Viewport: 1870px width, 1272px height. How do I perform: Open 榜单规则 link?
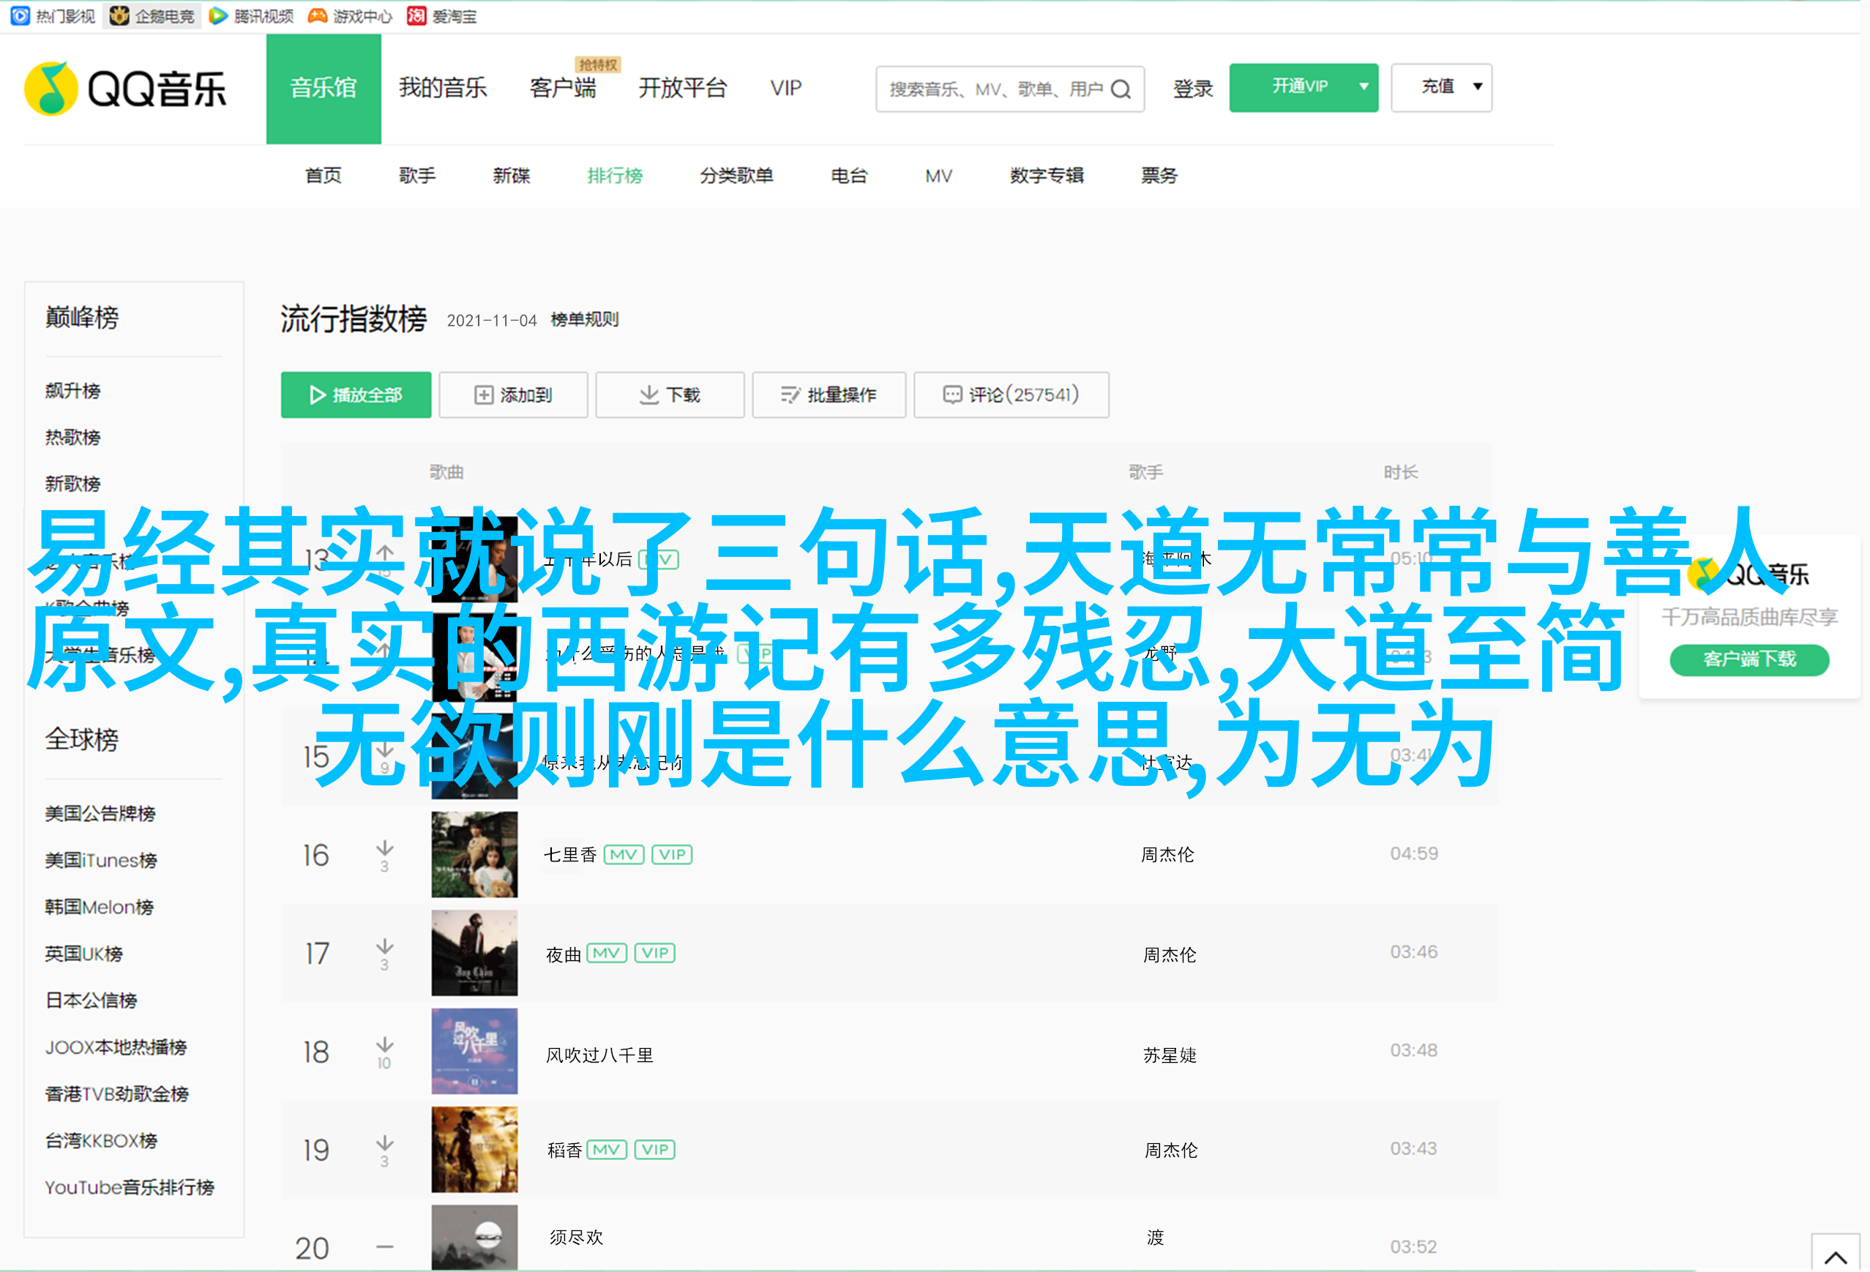tap(585, 319)
